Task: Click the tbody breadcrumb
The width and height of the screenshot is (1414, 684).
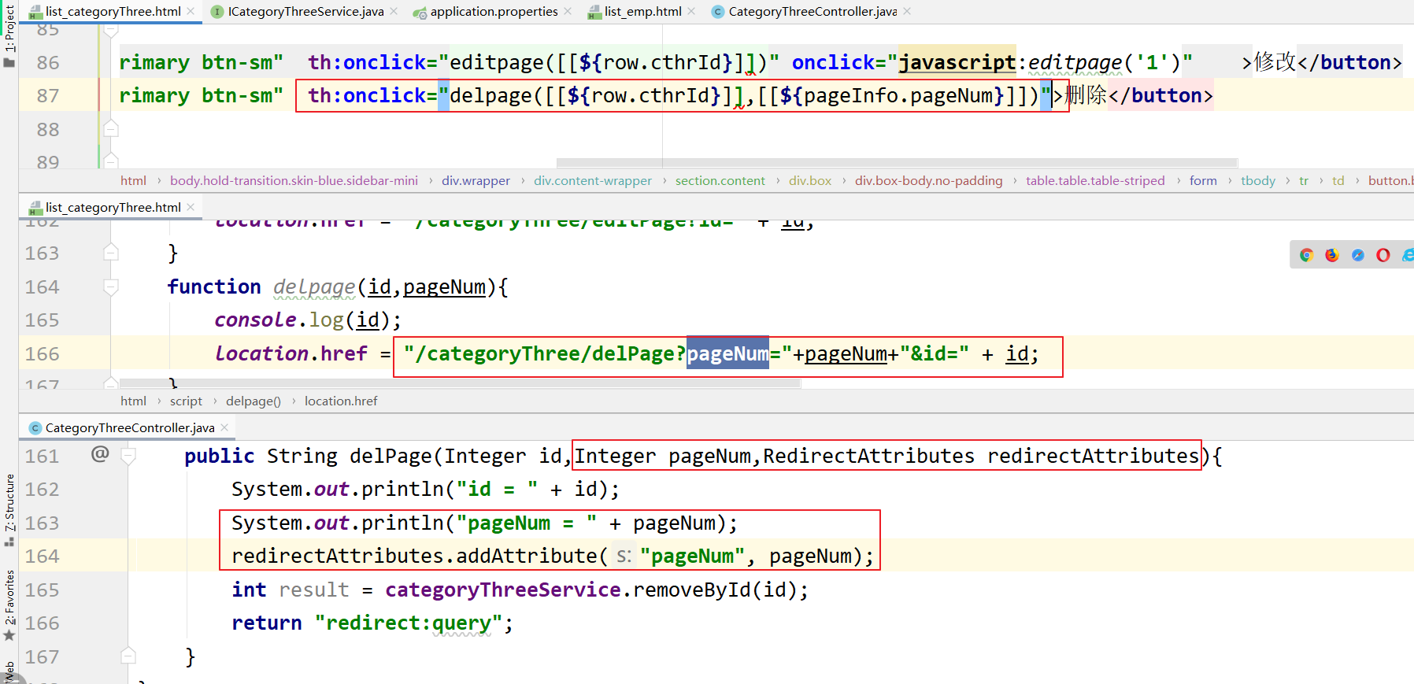Action: coord(1258,180)
